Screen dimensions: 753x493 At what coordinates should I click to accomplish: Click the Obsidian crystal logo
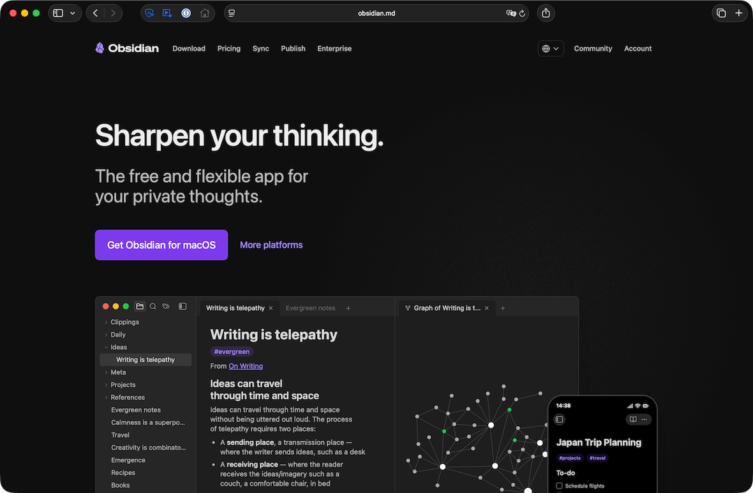coord(100,48)
